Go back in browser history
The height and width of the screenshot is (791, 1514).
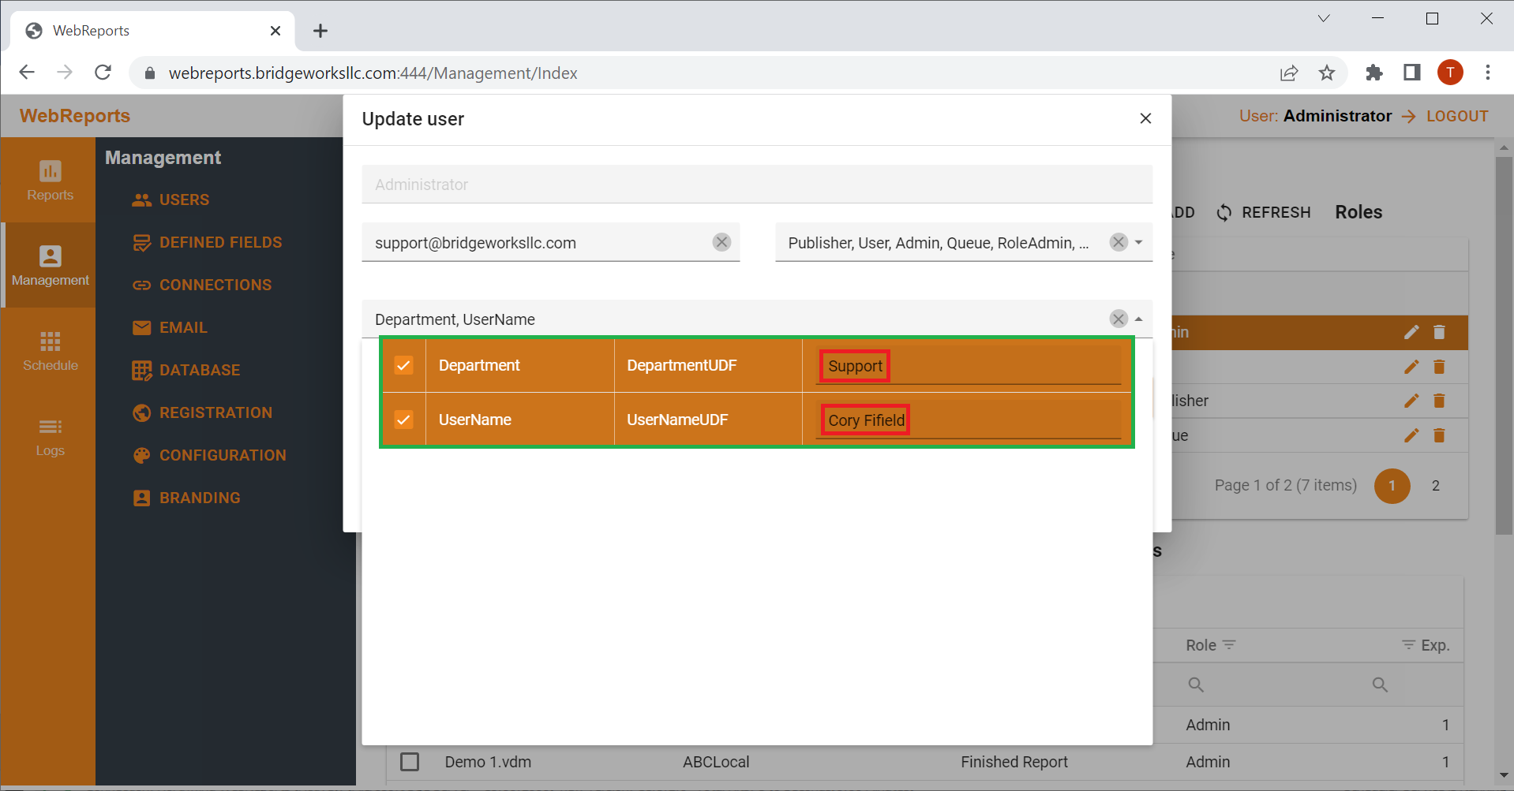click(27, 73)
